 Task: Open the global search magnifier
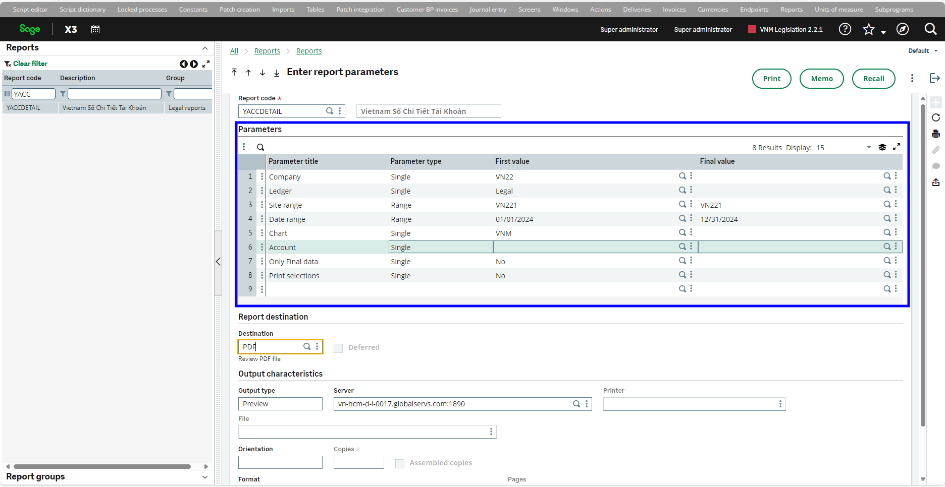930,29
